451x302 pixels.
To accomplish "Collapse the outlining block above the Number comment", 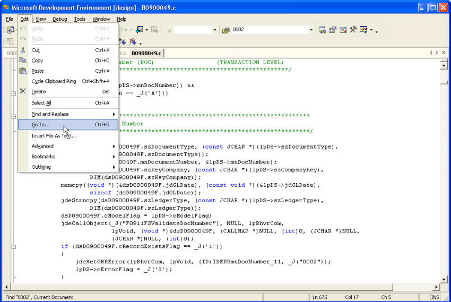I will pyautogui.click(x=13, y=116).
